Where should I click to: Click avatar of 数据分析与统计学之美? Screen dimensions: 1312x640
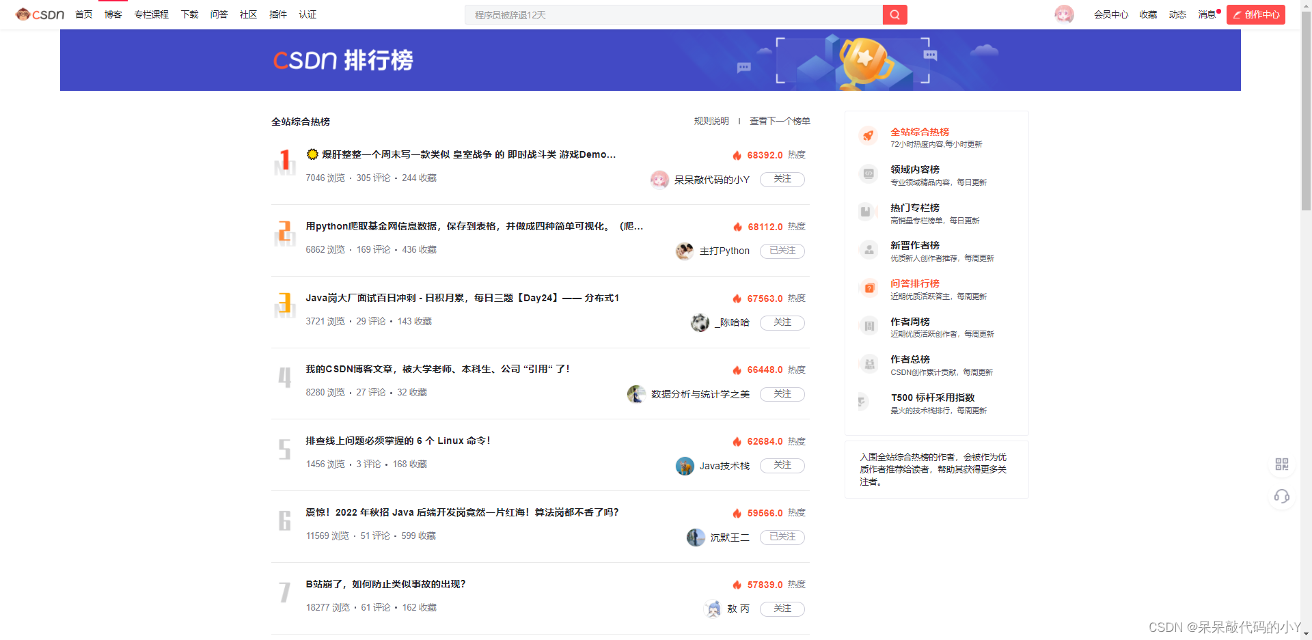point(636,394)
